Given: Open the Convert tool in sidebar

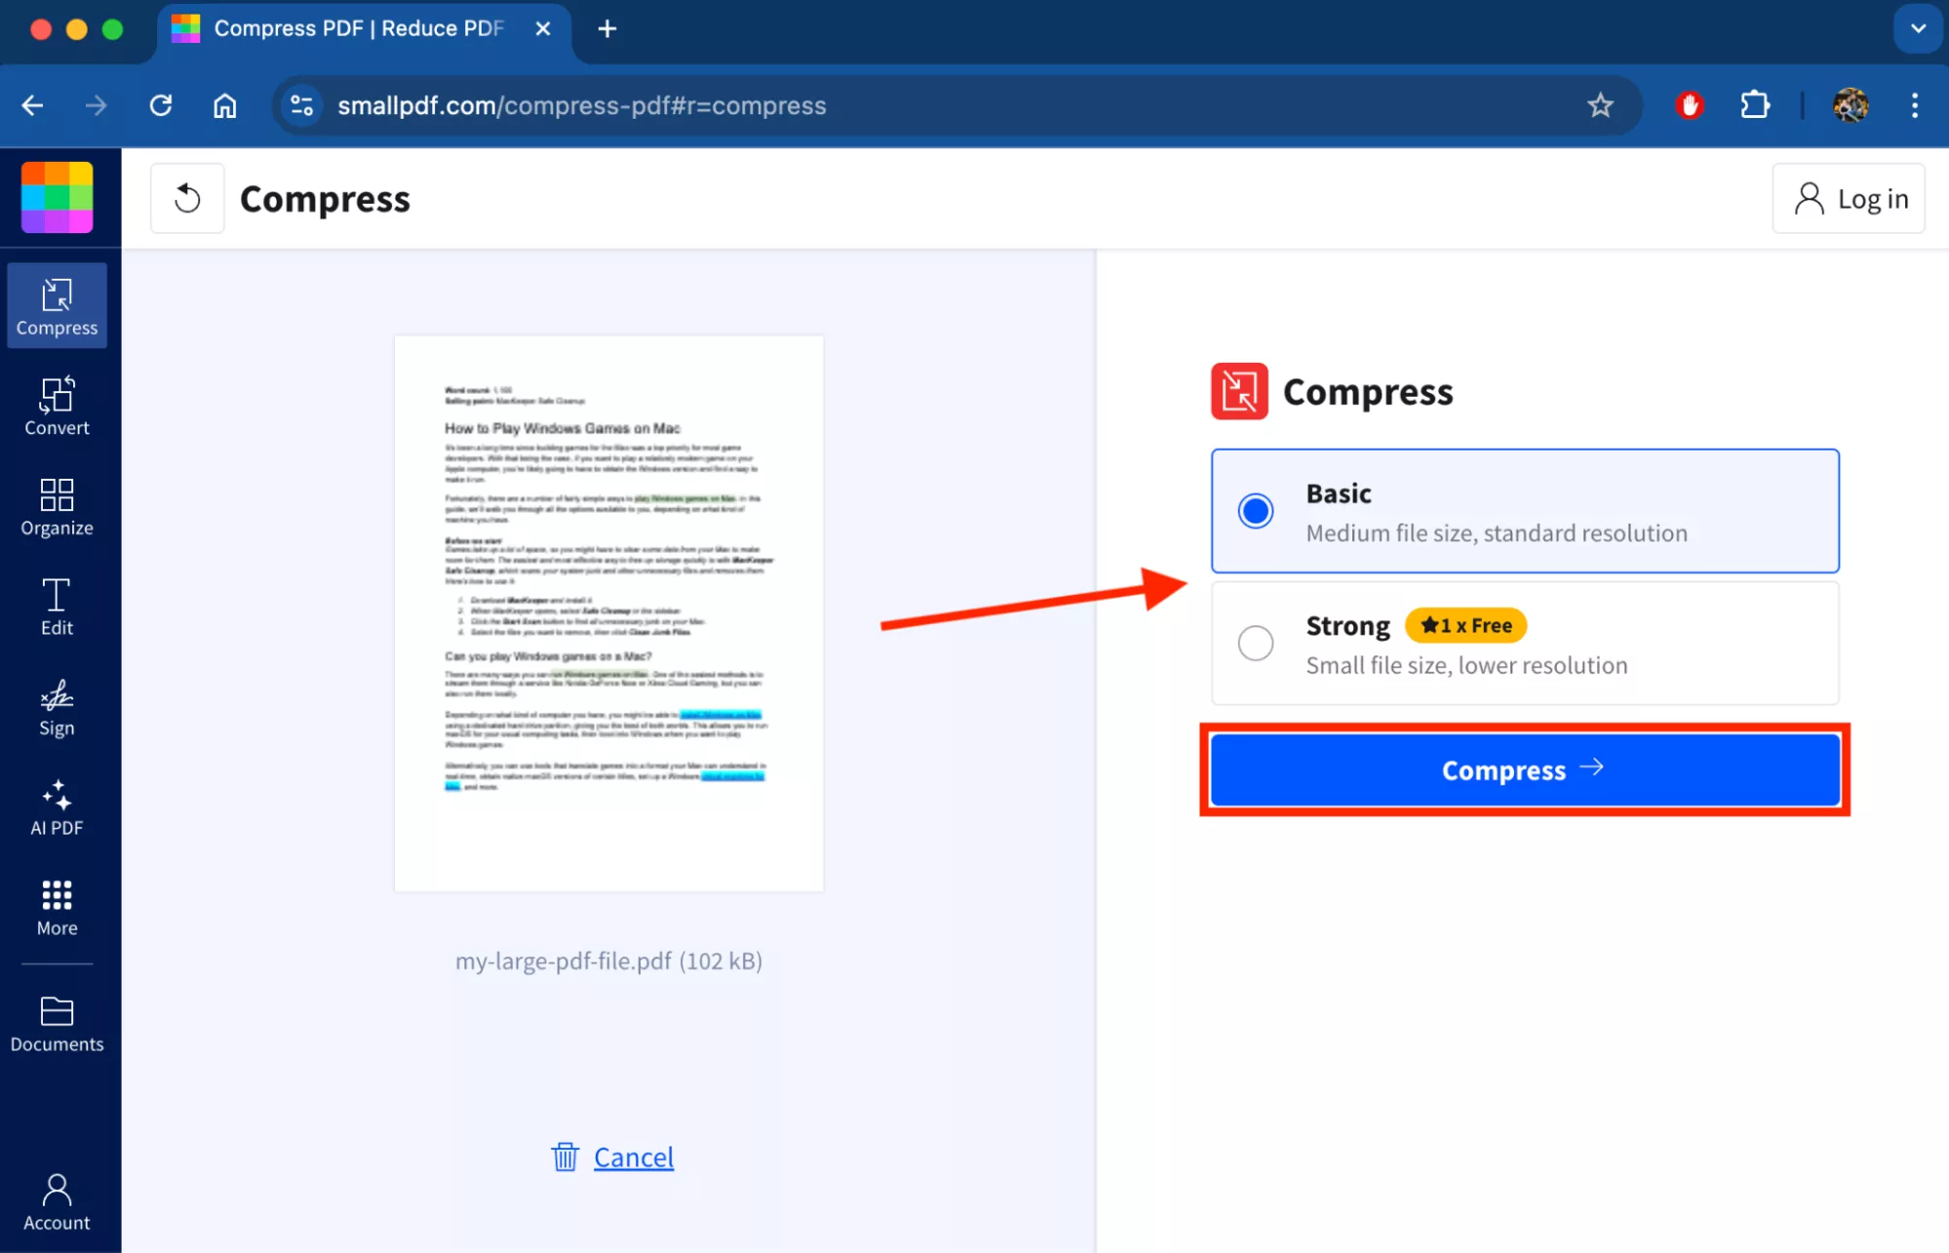Looking at the screenshot, I should [57, 406].
